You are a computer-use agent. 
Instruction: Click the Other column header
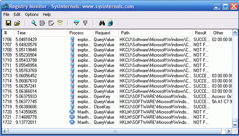(x=221, y=33)
